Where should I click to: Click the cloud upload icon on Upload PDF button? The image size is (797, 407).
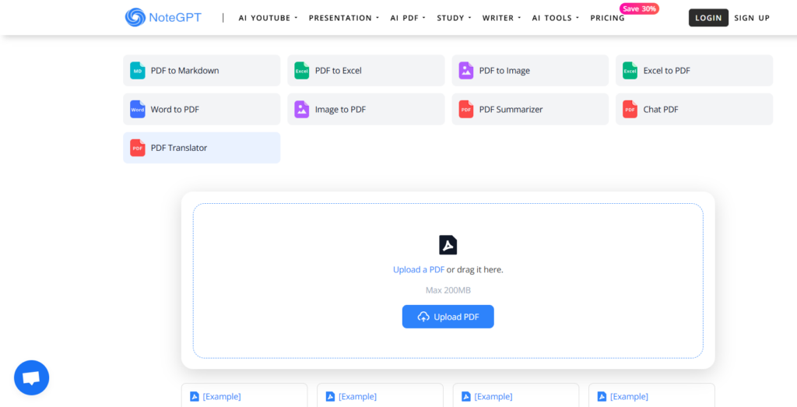[x=423, y=317]
